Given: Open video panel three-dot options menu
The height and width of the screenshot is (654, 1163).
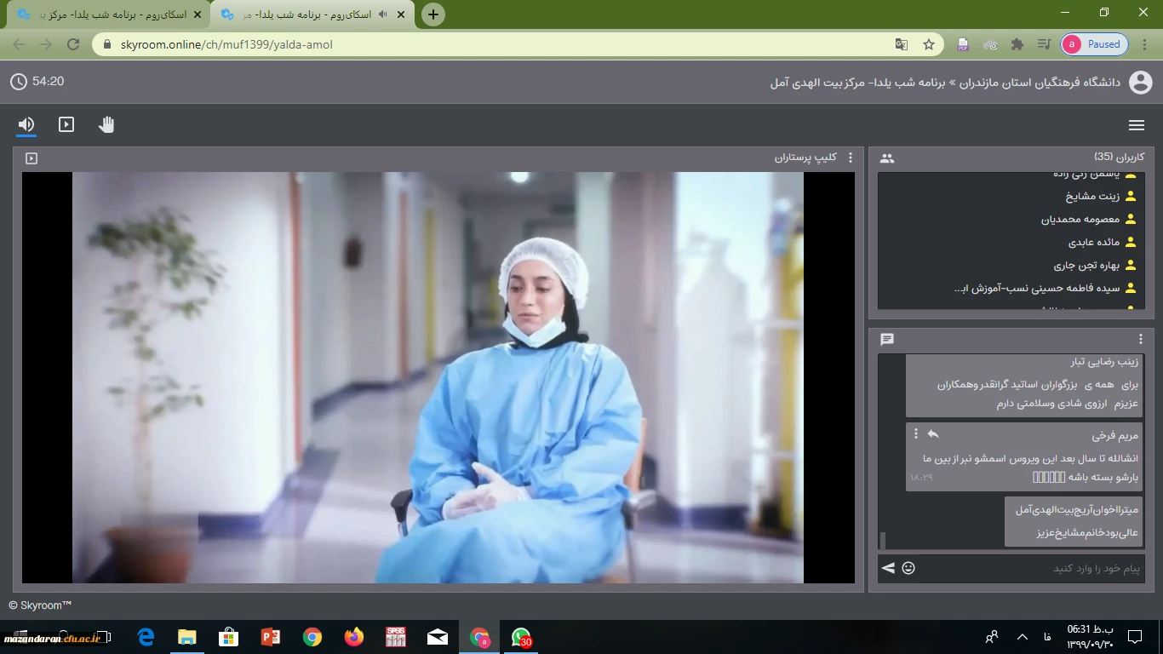Looking at the screenshot, I should (850, 158).
